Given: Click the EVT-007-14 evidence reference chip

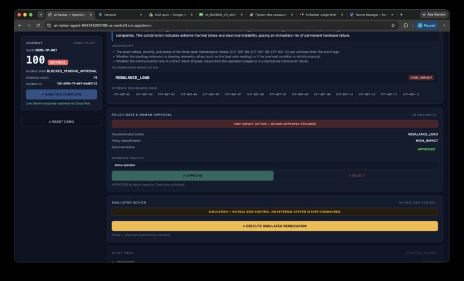Looking at the screenshot, I should tap(344, 95).
